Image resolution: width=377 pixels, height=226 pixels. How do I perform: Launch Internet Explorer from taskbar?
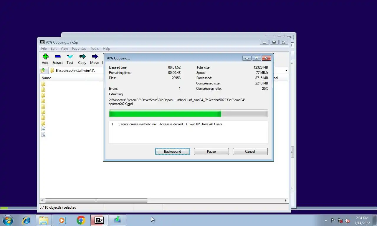pos(27,220)
